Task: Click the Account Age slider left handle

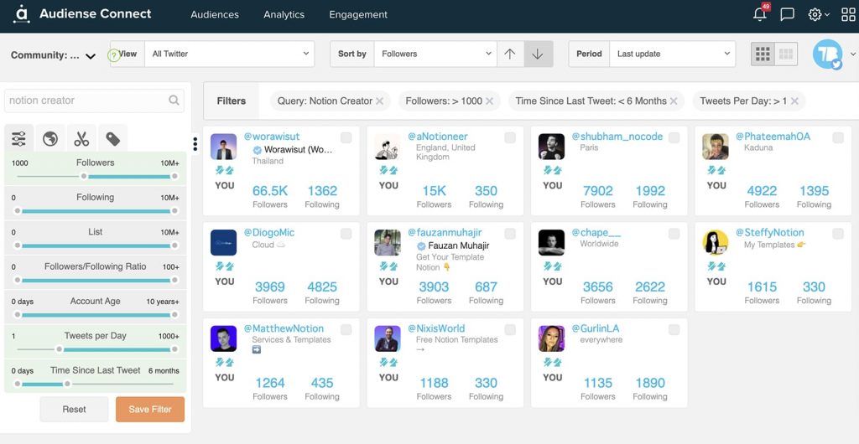Action: click(x=18, y=314)
